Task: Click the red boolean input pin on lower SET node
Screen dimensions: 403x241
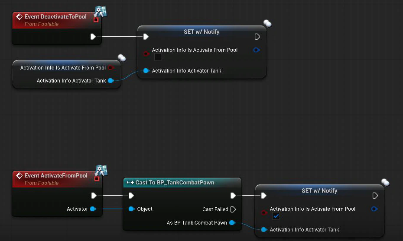Action: 264,212
